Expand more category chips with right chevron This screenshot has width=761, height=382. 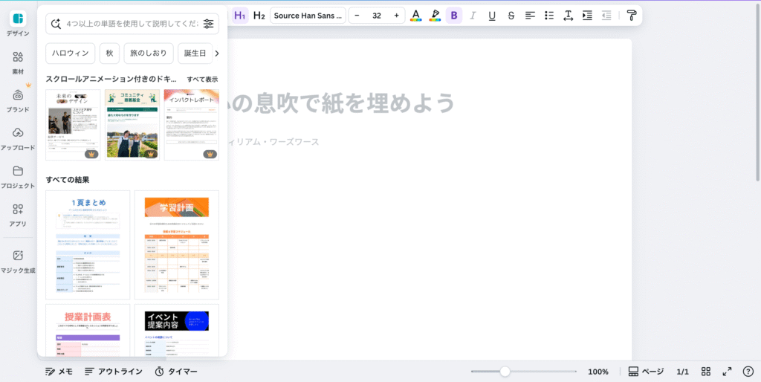(216, 54)
